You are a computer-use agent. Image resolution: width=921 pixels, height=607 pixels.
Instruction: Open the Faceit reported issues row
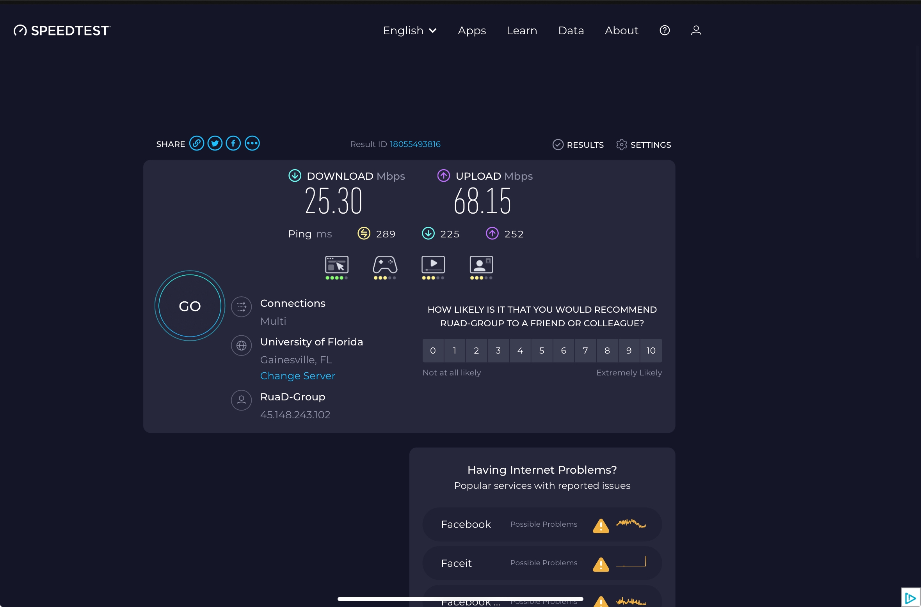[542, 563]
